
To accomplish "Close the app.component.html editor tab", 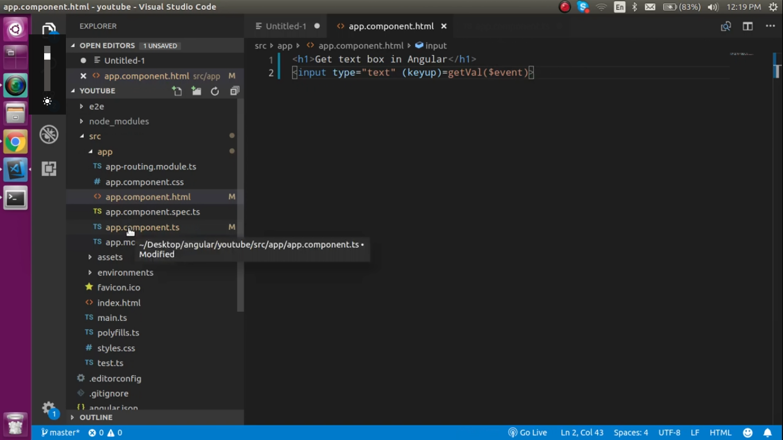I will (x=444, y=26).
